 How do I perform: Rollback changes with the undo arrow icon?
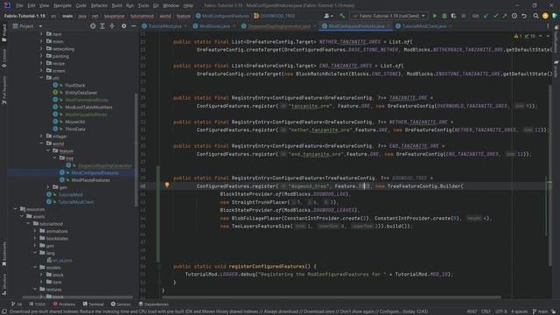(524, 16)
